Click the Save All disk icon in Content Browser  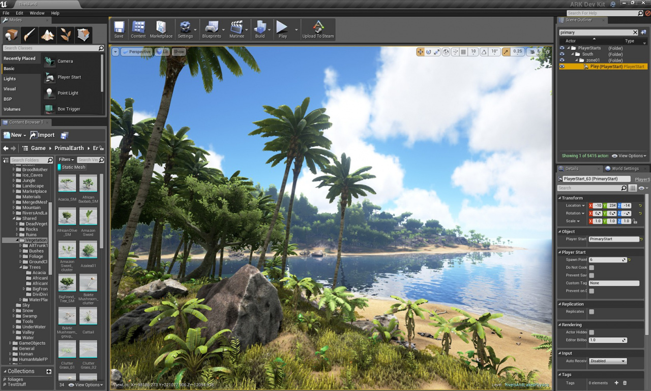pos(65,135)
